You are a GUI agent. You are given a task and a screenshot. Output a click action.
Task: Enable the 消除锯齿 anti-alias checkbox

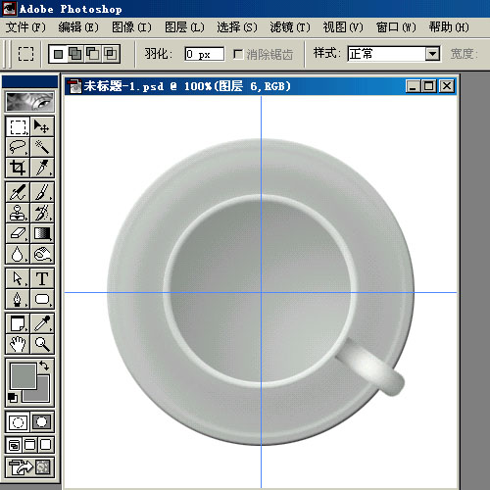pos(238,54)
